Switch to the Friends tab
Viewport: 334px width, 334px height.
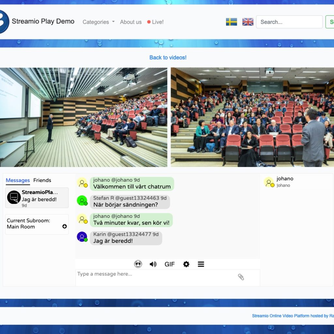point(42,180)
